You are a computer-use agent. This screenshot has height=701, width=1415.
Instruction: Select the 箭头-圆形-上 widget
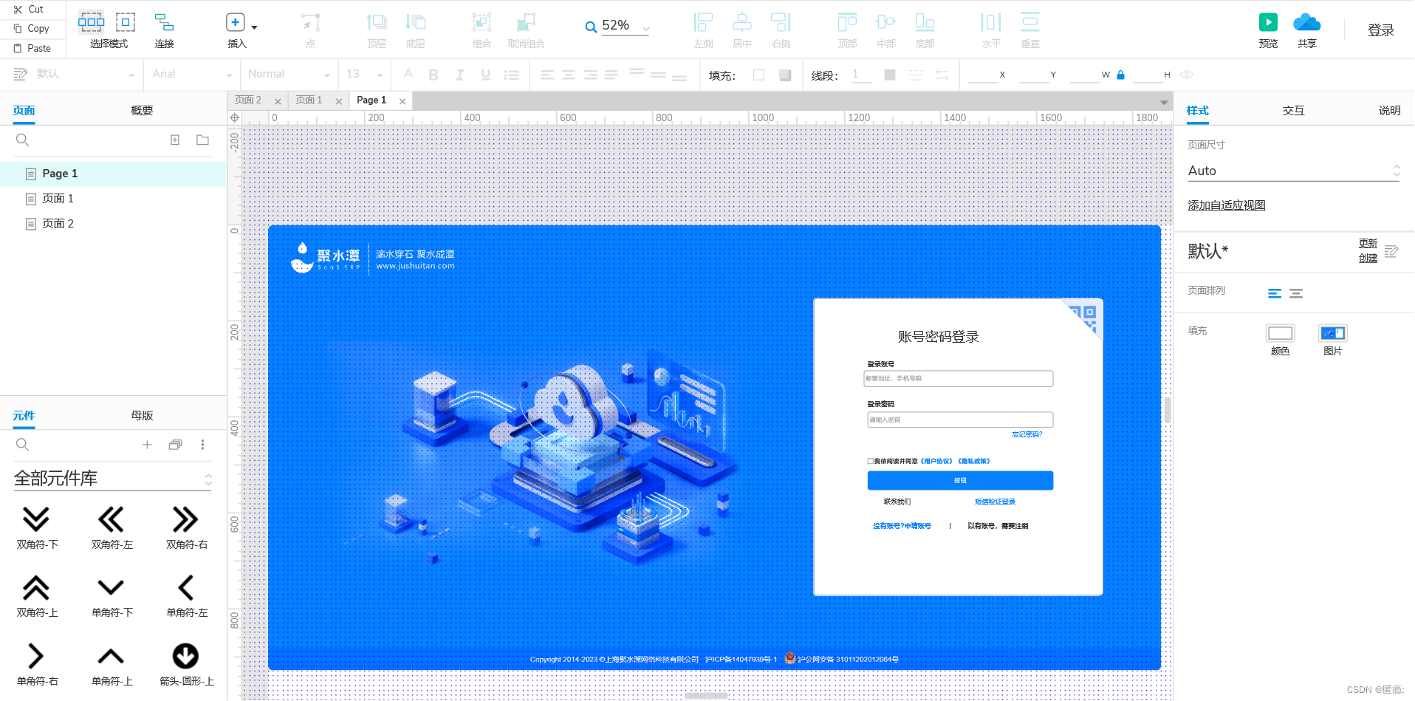186,664
